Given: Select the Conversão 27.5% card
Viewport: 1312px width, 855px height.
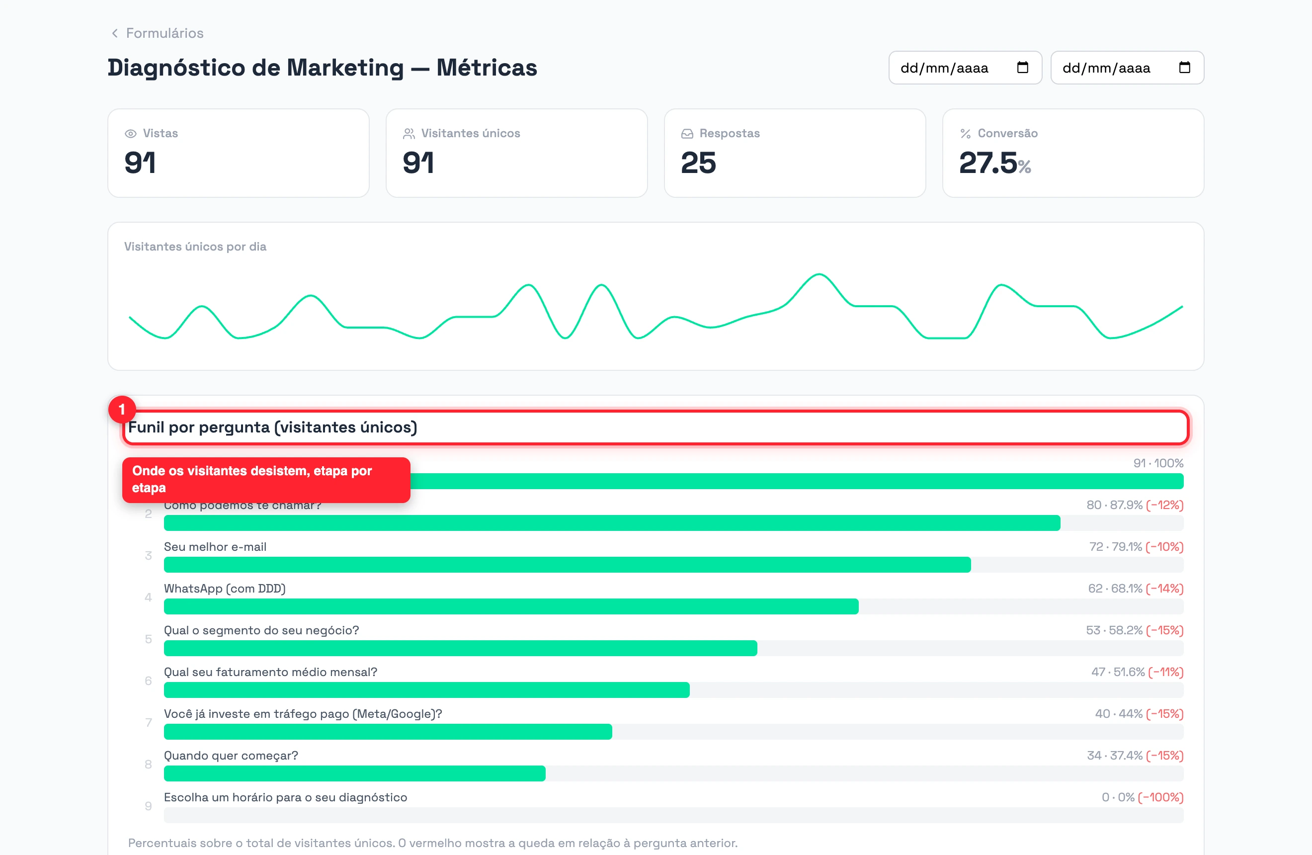Looking at the screenshot, I should pos(1073,153).
